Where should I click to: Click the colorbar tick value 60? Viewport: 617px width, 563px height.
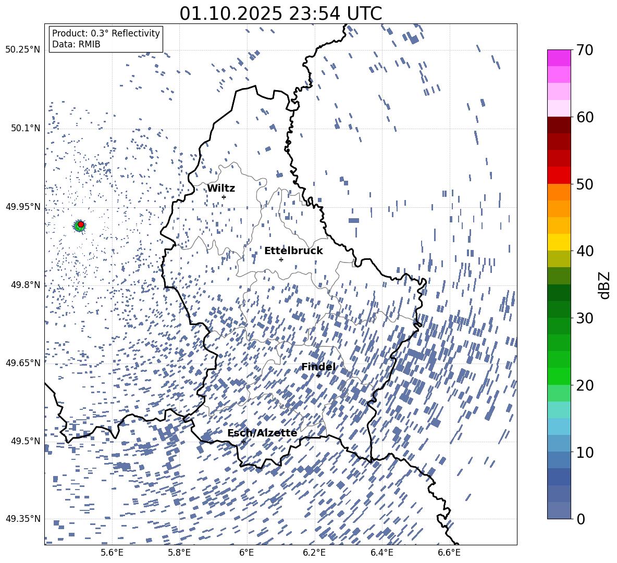pyautogui.click(x=585, y=117)
